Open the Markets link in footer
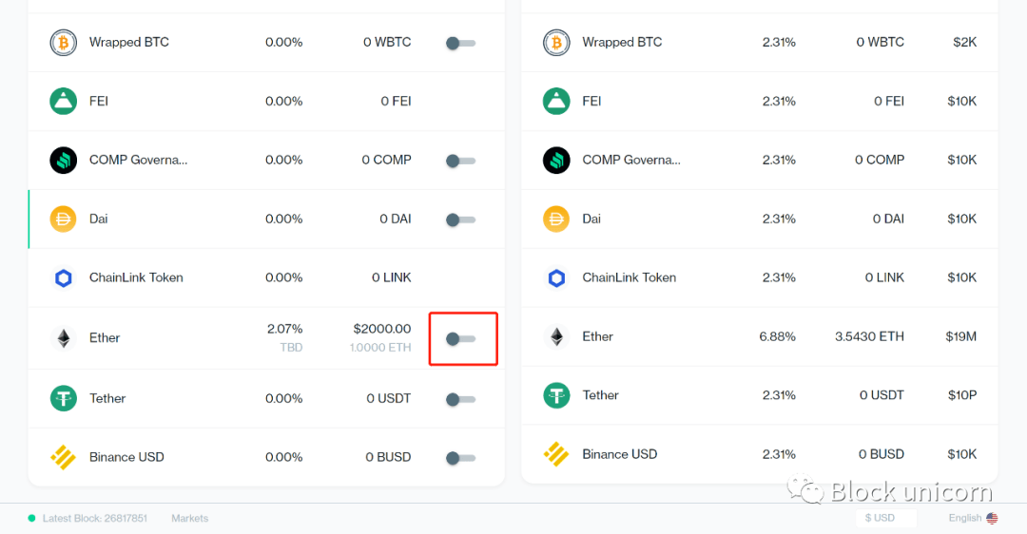 190,518
